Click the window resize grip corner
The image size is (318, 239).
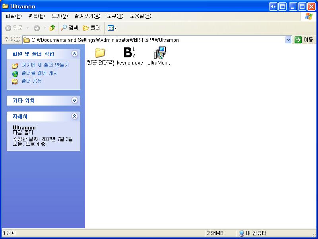click(x=314, y=235)
